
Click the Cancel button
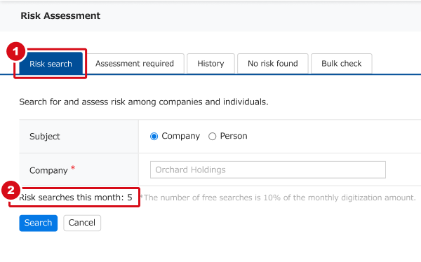tap(82, 223)
